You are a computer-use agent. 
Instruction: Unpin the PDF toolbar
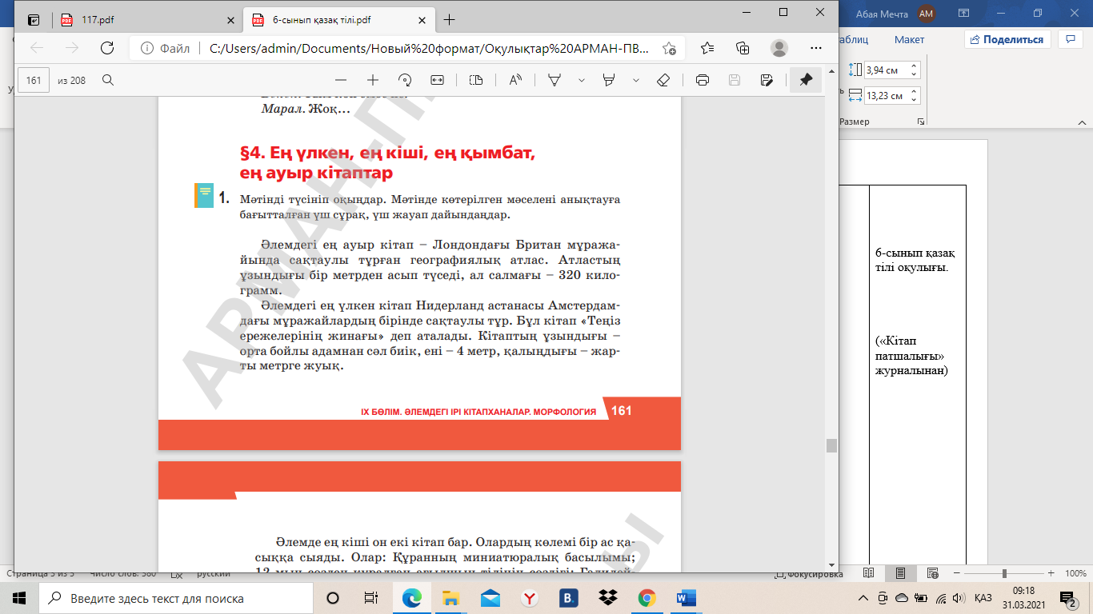(x=806, y=80)
